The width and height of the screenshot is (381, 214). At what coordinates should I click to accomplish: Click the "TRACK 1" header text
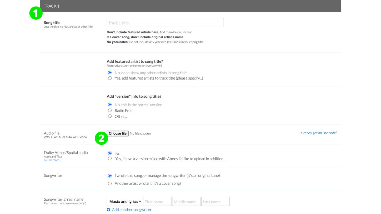[x=52, y=6]
